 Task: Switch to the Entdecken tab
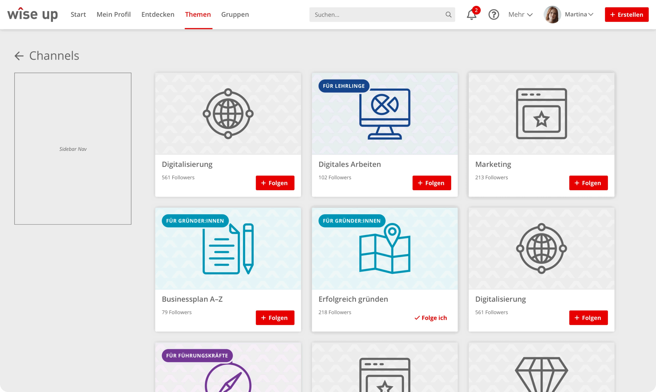[158, 14]
